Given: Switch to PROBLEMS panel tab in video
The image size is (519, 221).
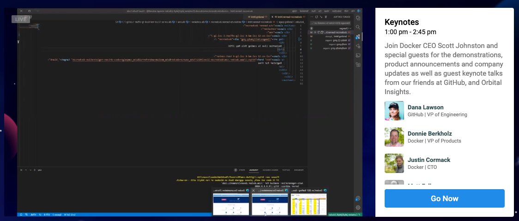Looking at the screenshot, I should [x=299, y=170].
